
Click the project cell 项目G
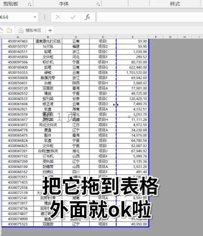click(103, 67)
